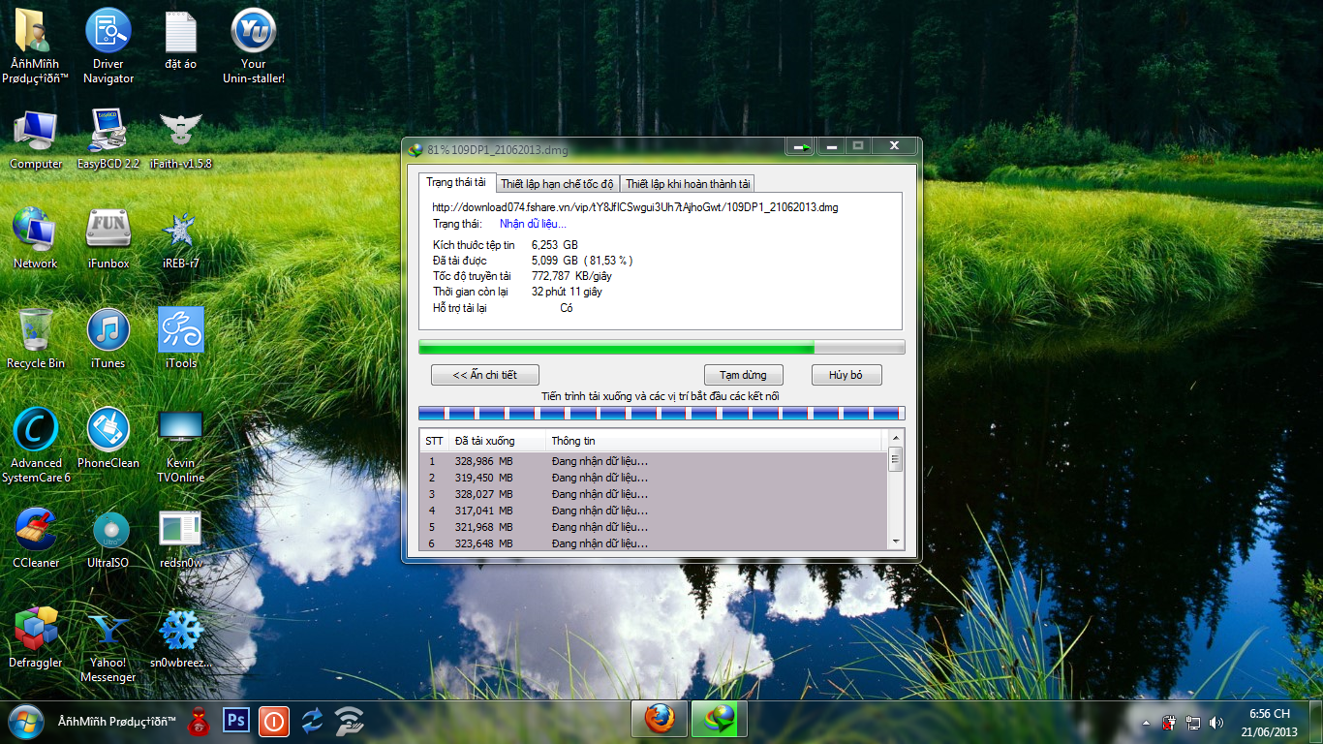Screen dimensions: 1323x744
Task: Select connection row 1 with 328,986 MB
Action: (x=654, y=461)
